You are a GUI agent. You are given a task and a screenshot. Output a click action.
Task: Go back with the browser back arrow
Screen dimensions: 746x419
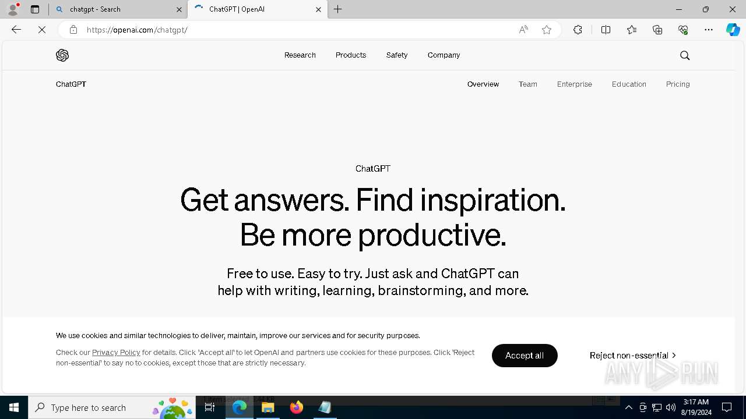coord(16,30)
